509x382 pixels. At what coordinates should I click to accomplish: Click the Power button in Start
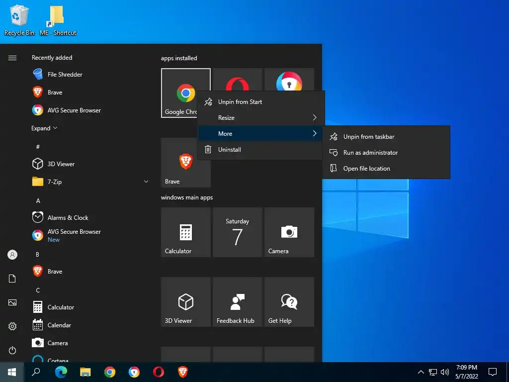pos(12,350)
